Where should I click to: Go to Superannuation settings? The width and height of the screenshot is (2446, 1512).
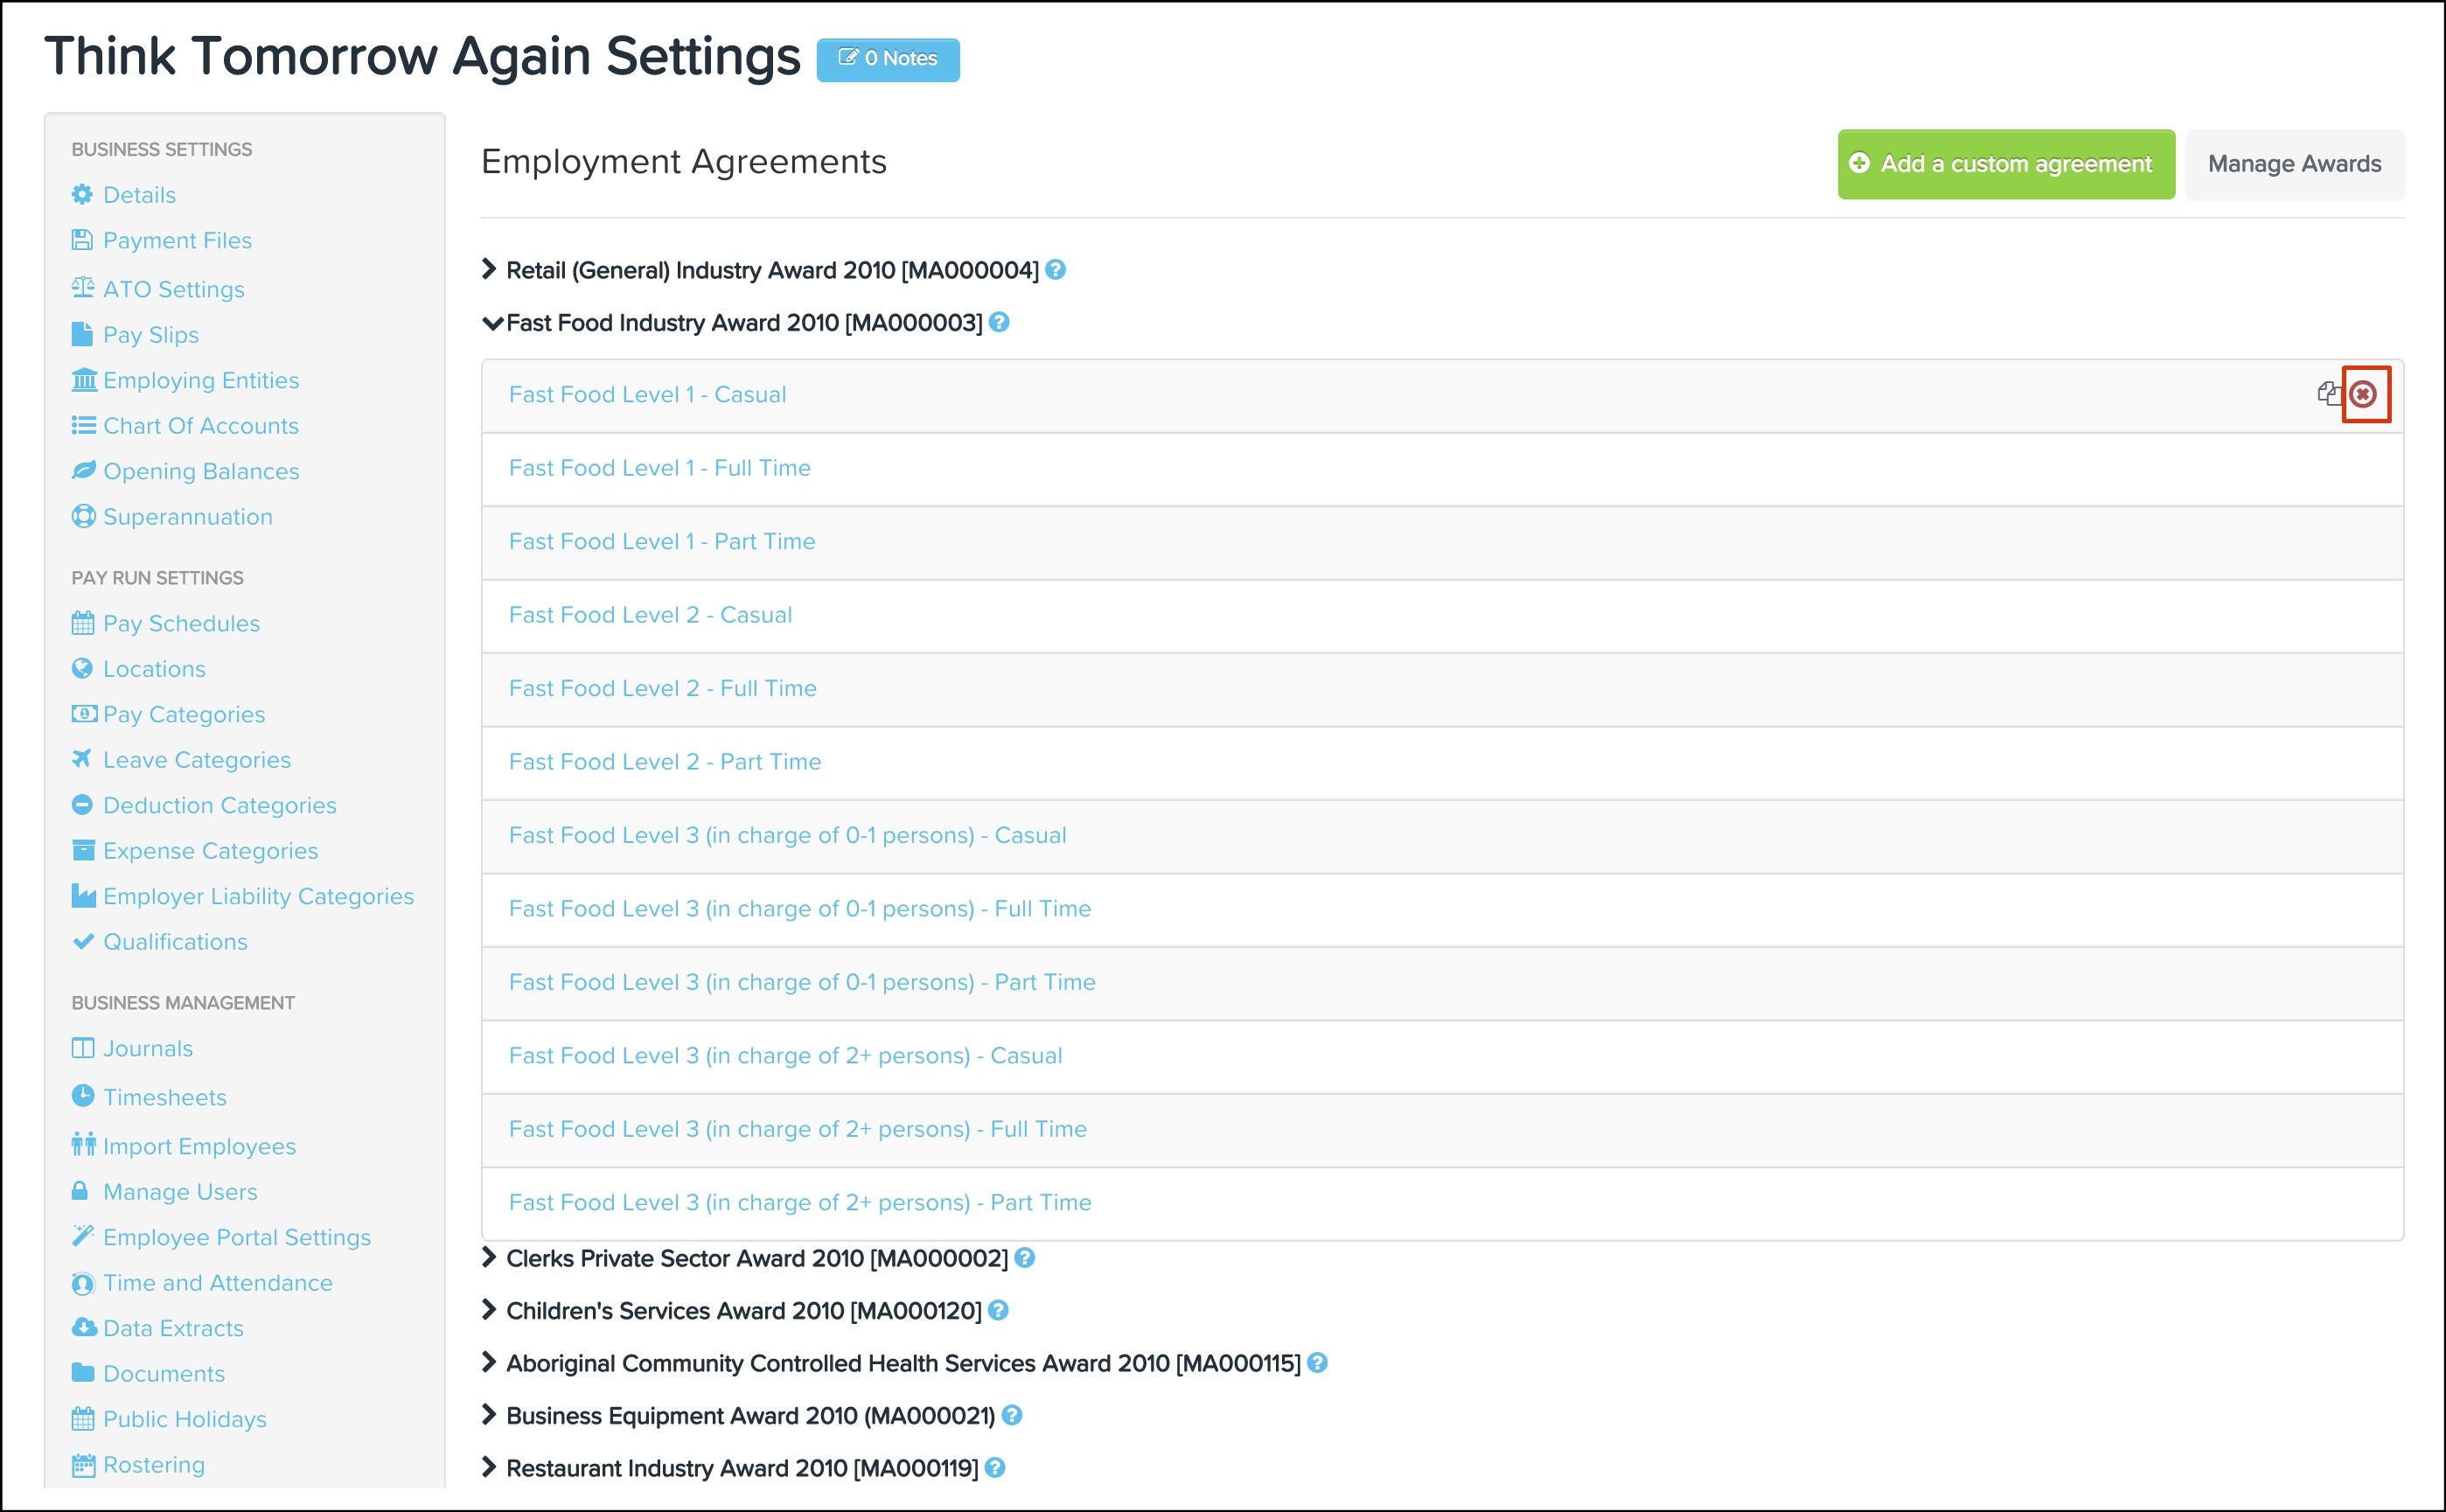click(187, 517)
